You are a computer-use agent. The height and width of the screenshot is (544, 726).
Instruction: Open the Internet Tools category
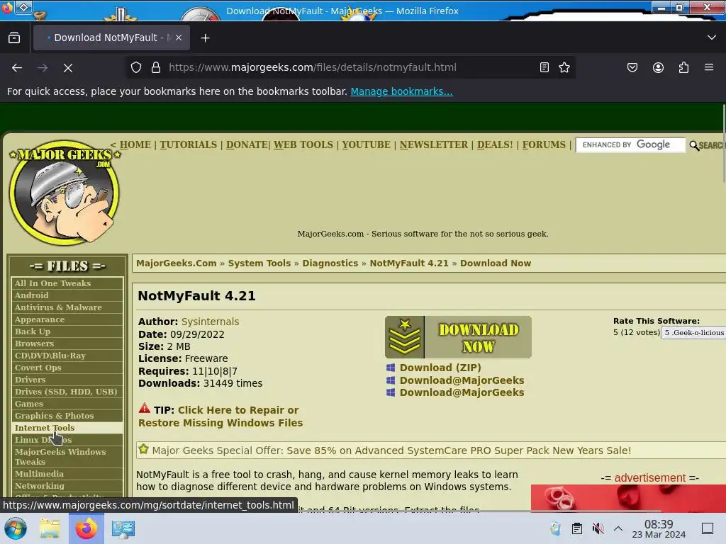click(x=67, y=427)
